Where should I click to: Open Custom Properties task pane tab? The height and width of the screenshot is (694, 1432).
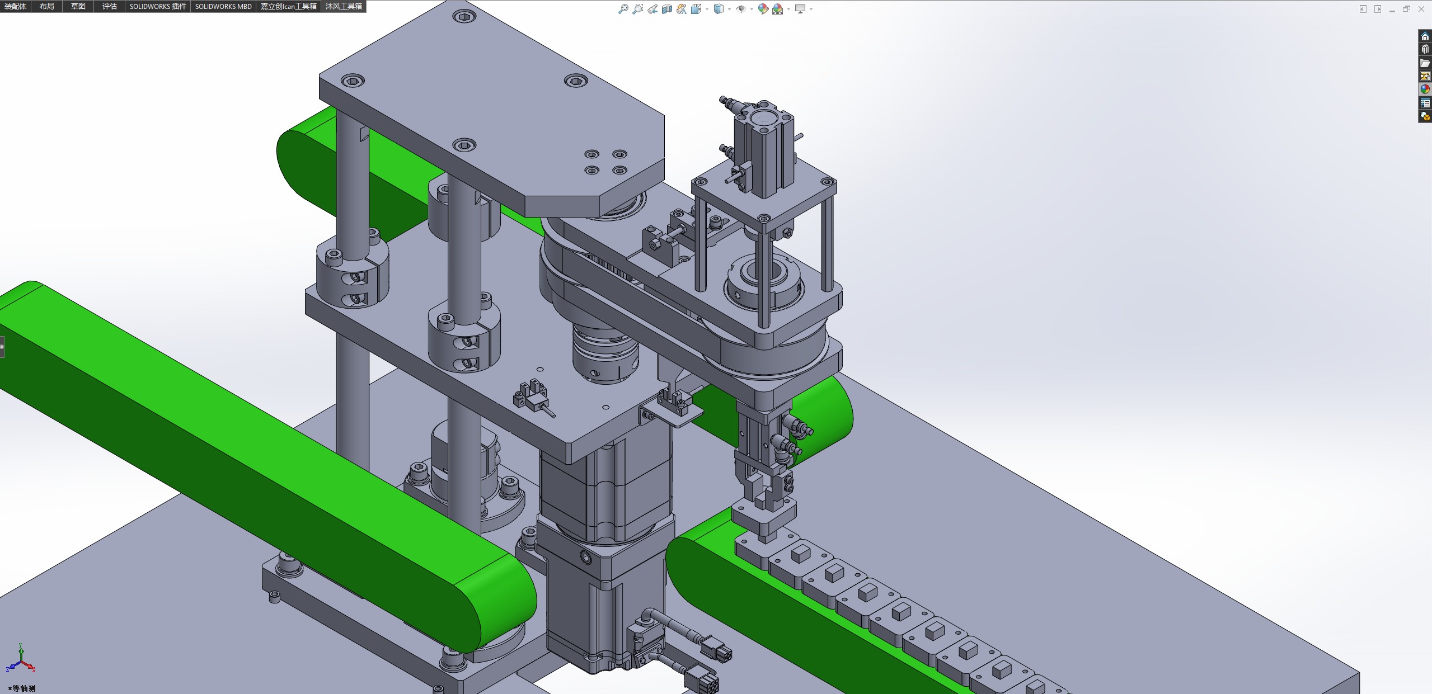coord(1425,103)
